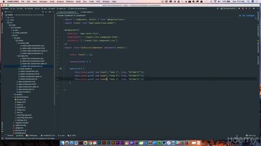Click the ngOnInit gutter implement marker
The image size is (261, 146).
pos(61,69)
